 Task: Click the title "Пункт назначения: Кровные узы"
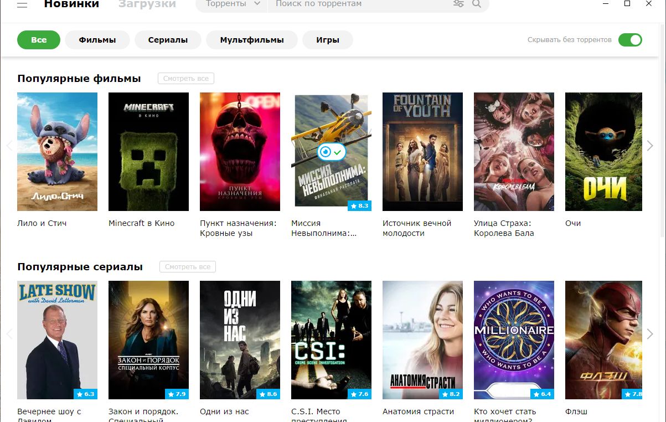(x=238, y=228)
